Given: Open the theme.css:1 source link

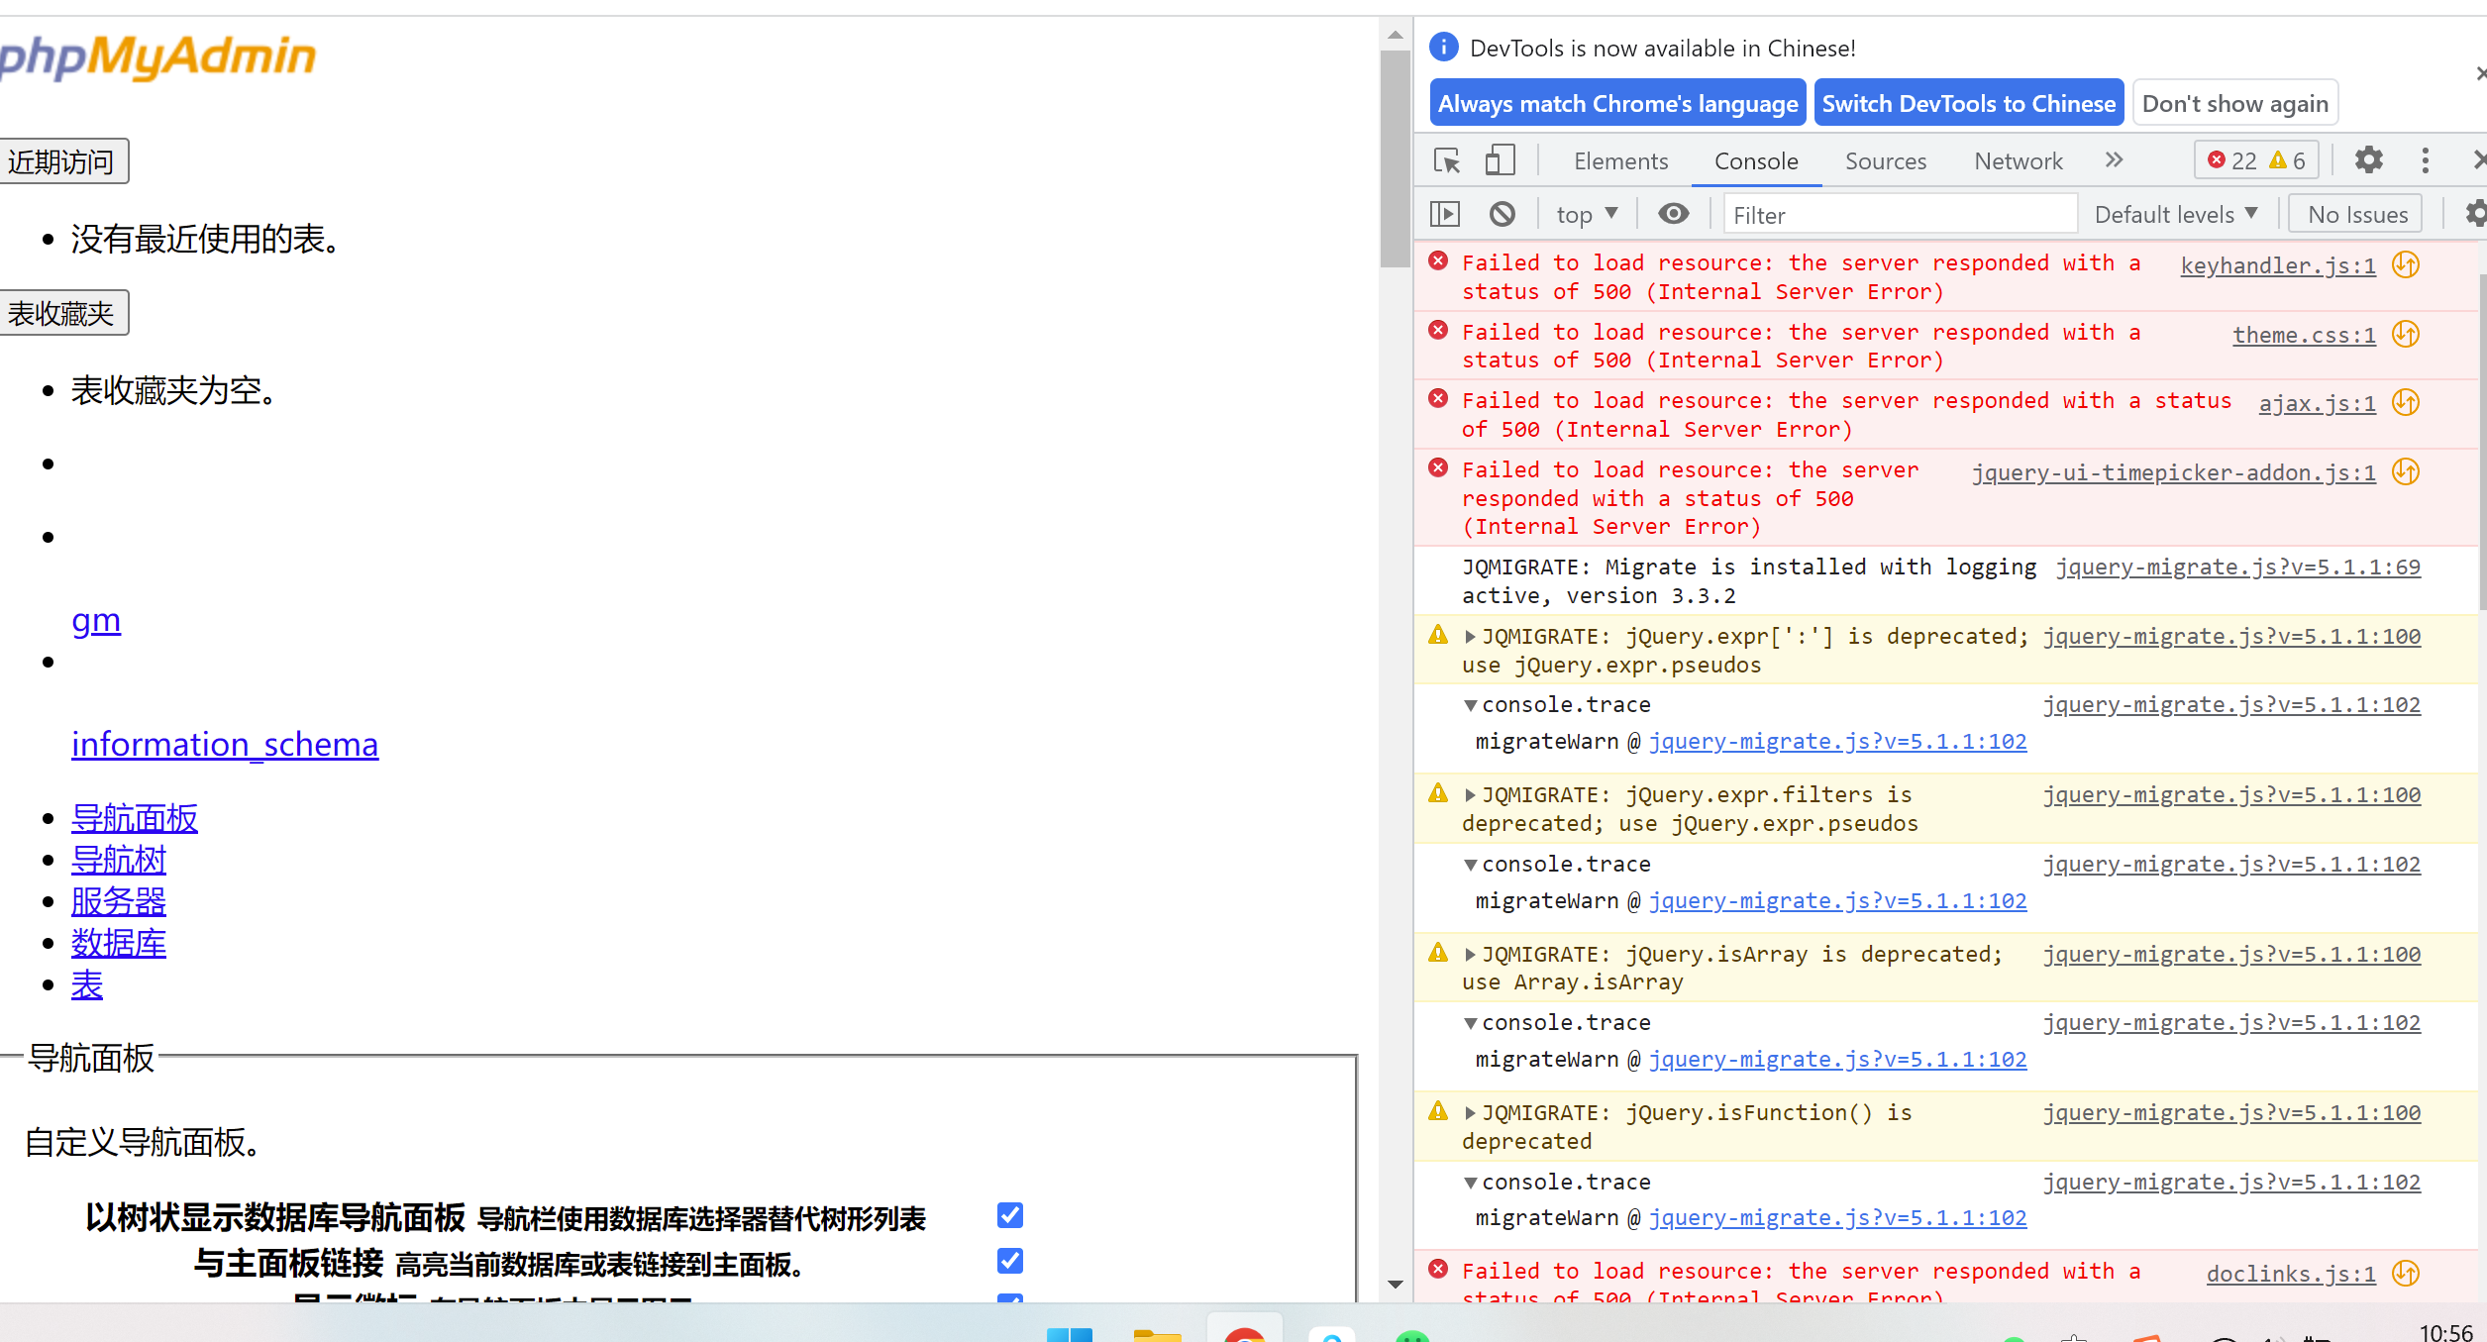Looking at the screenshot, I should tap(2303, 334).
